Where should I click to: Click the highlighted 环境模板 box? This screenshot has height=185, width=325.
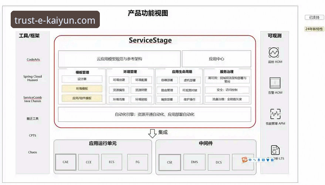point(82,88)
